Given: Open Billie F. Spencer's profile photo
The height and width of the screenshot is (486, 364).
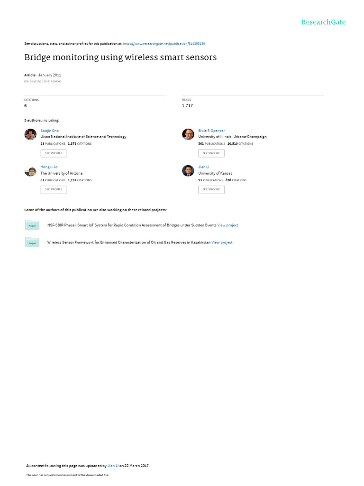Looking at the screenshot, I should [188, 134].
